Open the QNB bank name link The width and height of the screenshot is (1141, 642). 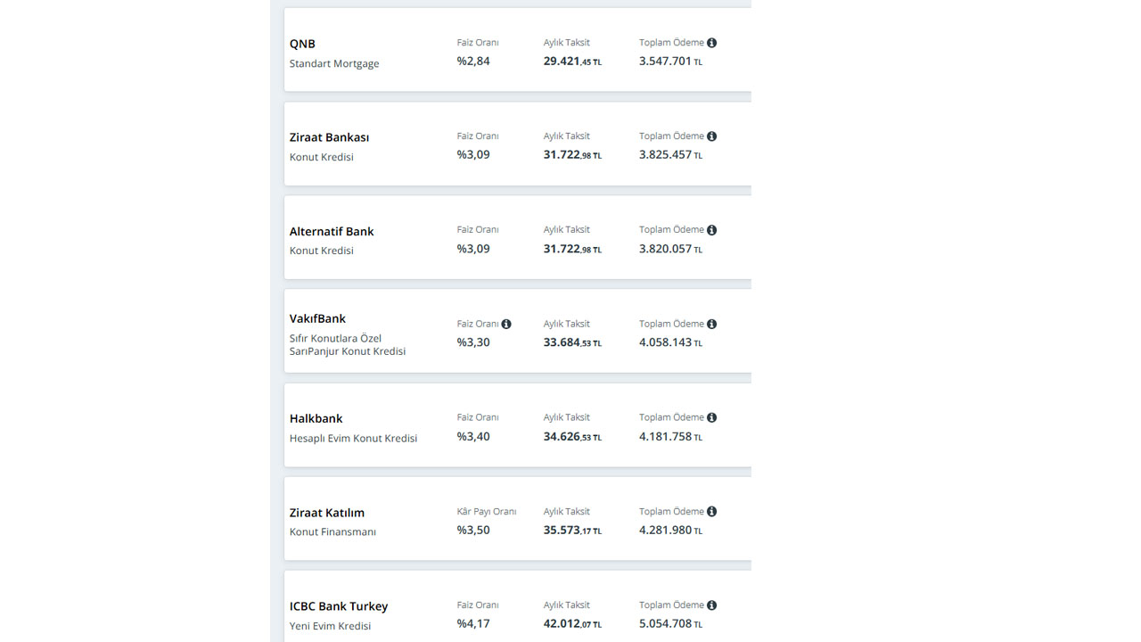302,44
